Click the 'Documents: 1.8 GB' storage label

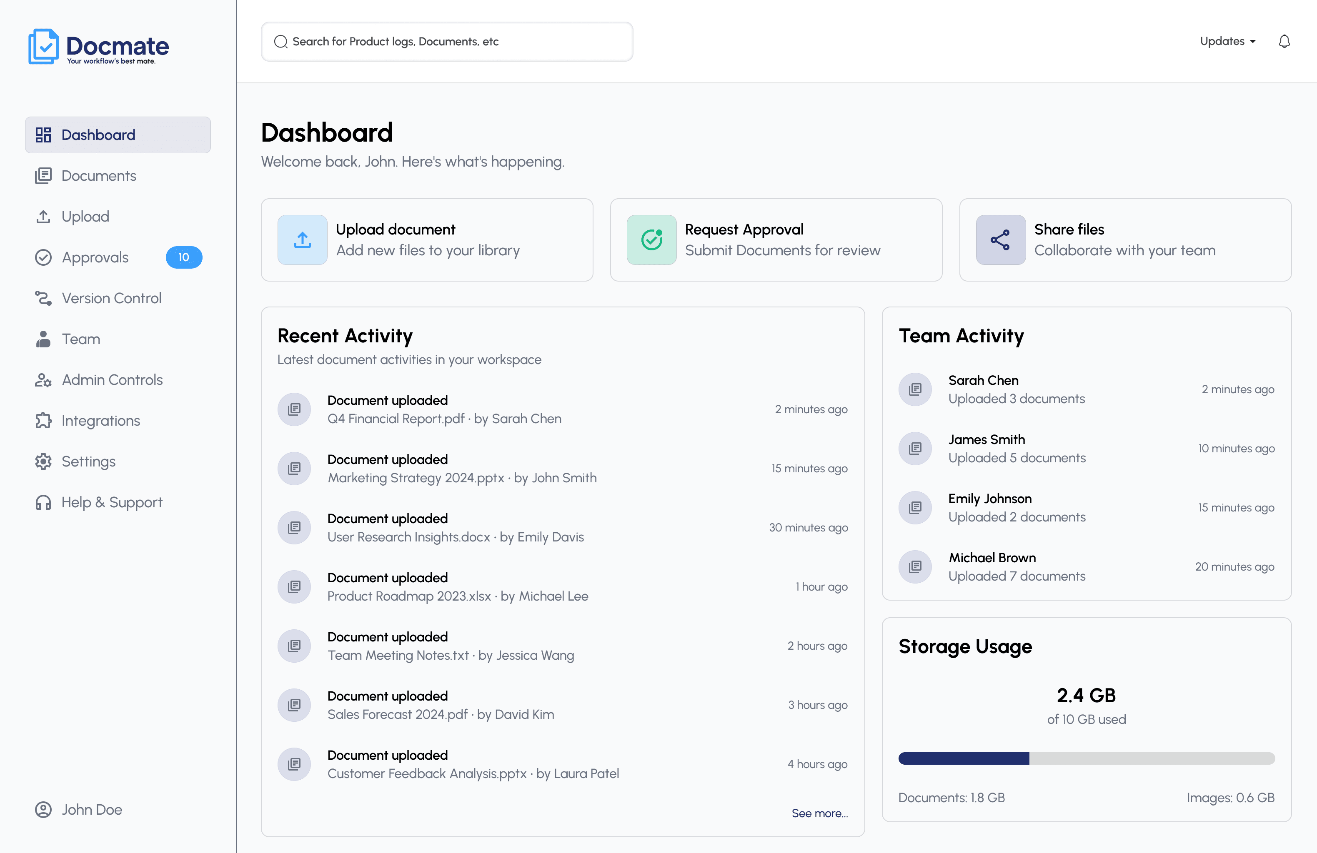[951, 798]
